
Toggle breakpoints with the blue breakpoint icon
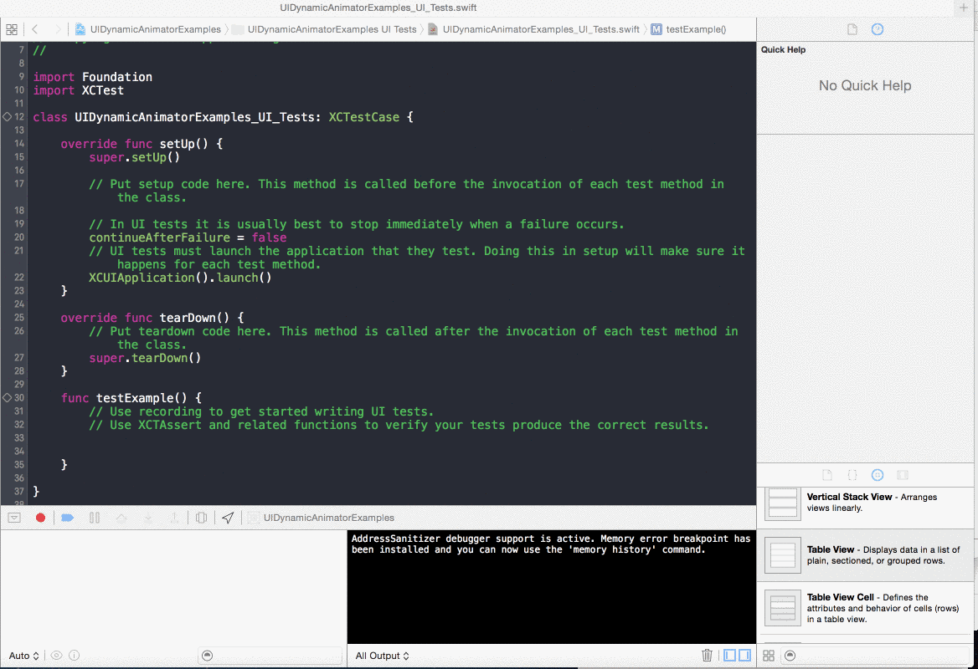[x=68, y=518]
